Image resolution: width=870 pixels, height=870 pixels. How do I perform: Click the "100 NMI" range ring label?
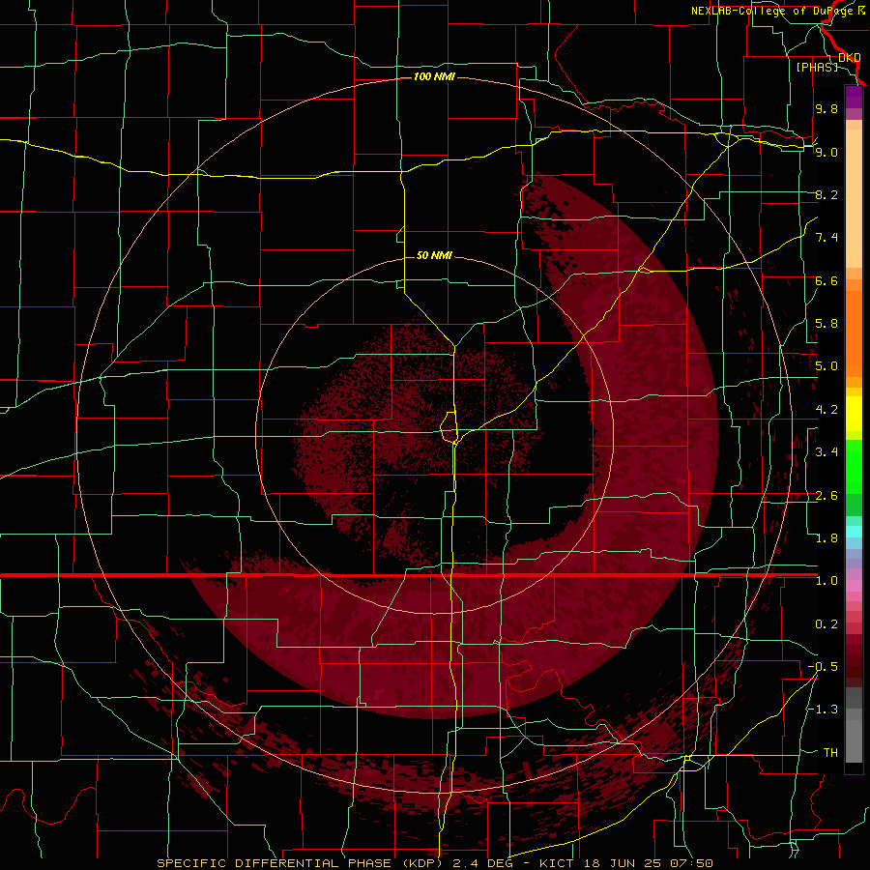click(x=434, y=76)
